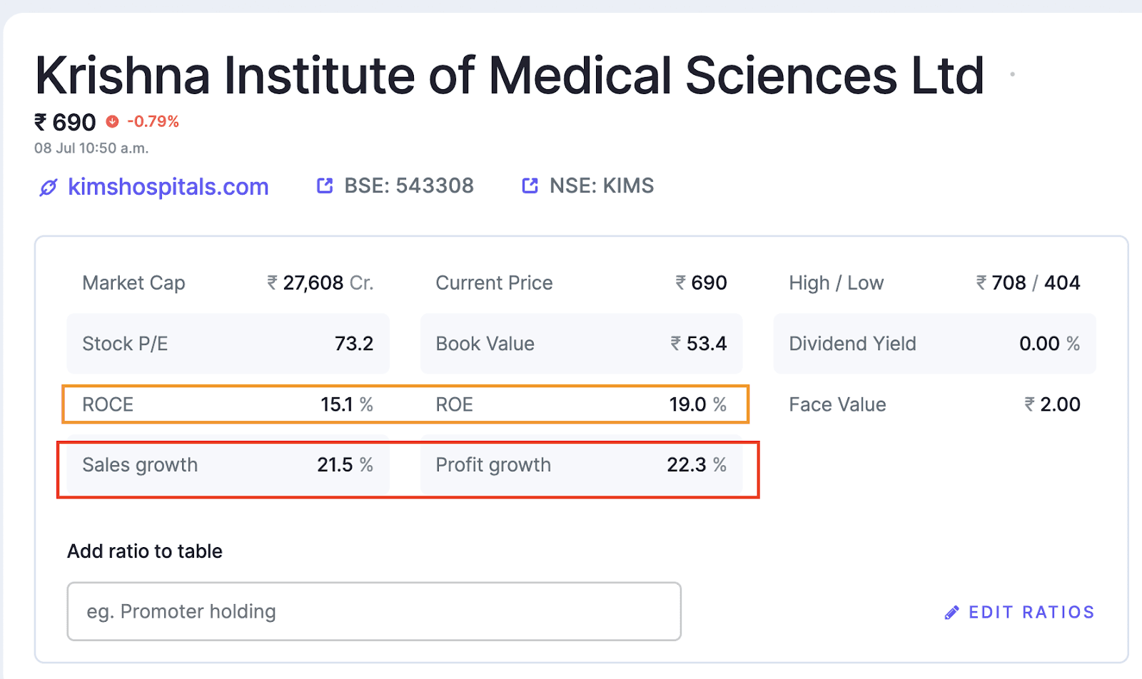Click the High / Low ratio entry
The height and width of the screenshot is (679, 1142).
coord(934,283)
